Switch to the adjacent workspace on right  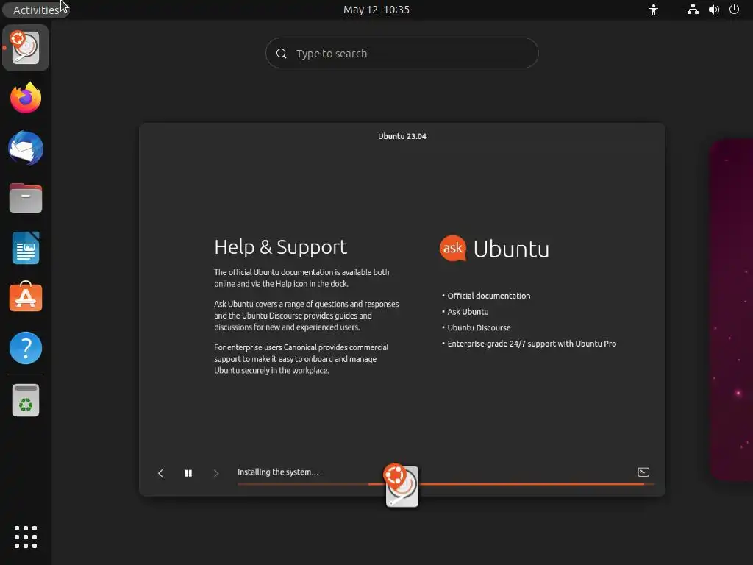(731, 310)
